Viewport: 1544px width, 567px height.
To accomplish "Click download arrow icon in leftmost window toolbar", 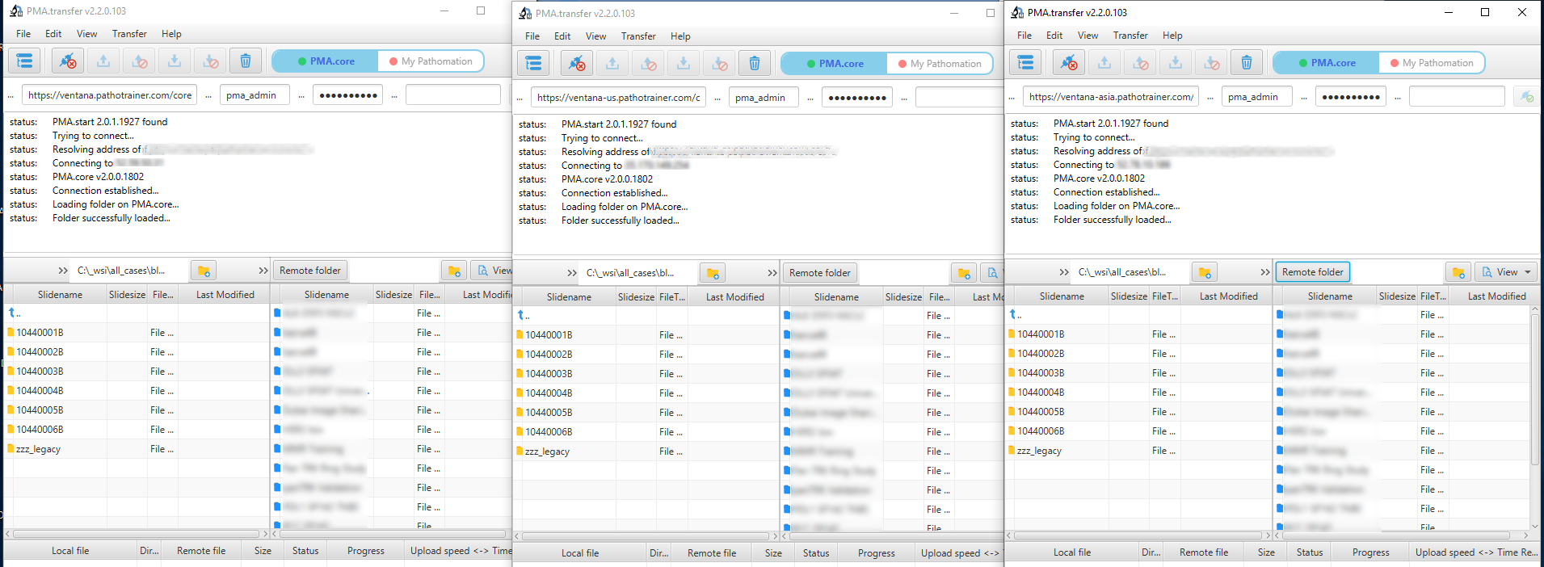I will [175, 61].
